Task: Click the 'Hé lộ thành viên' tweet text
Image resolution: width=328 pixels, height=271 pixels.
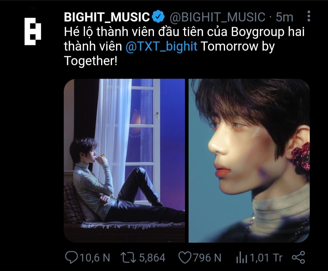Action: [109, 32]
